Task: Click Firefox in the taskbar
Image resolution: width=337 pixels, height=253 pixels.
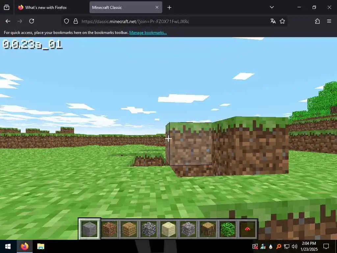Action: pos(25,246)
